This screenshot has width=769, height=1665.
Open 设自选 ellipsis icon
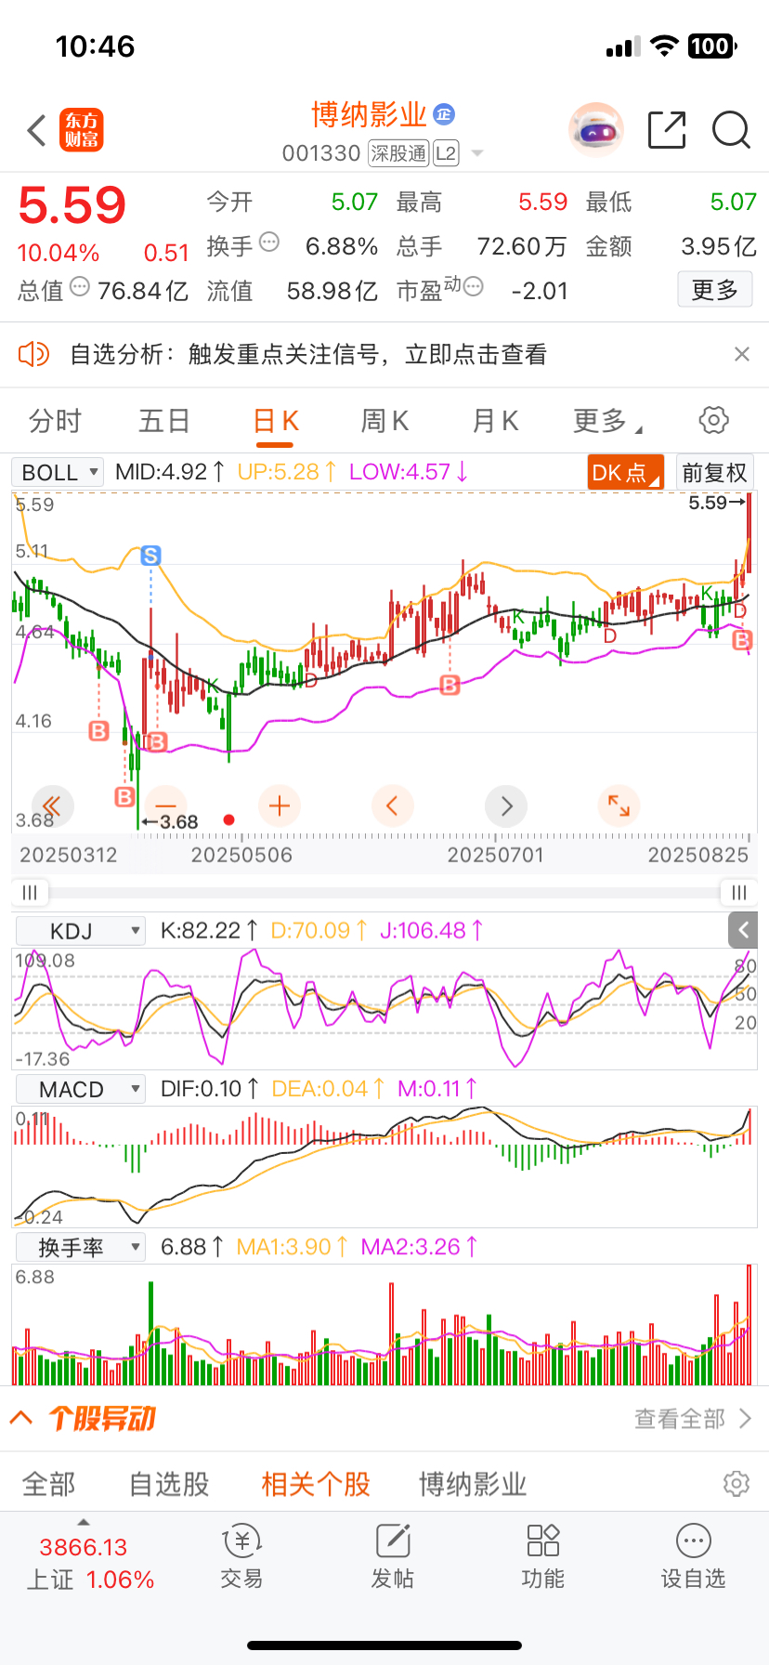(694, 1540)
